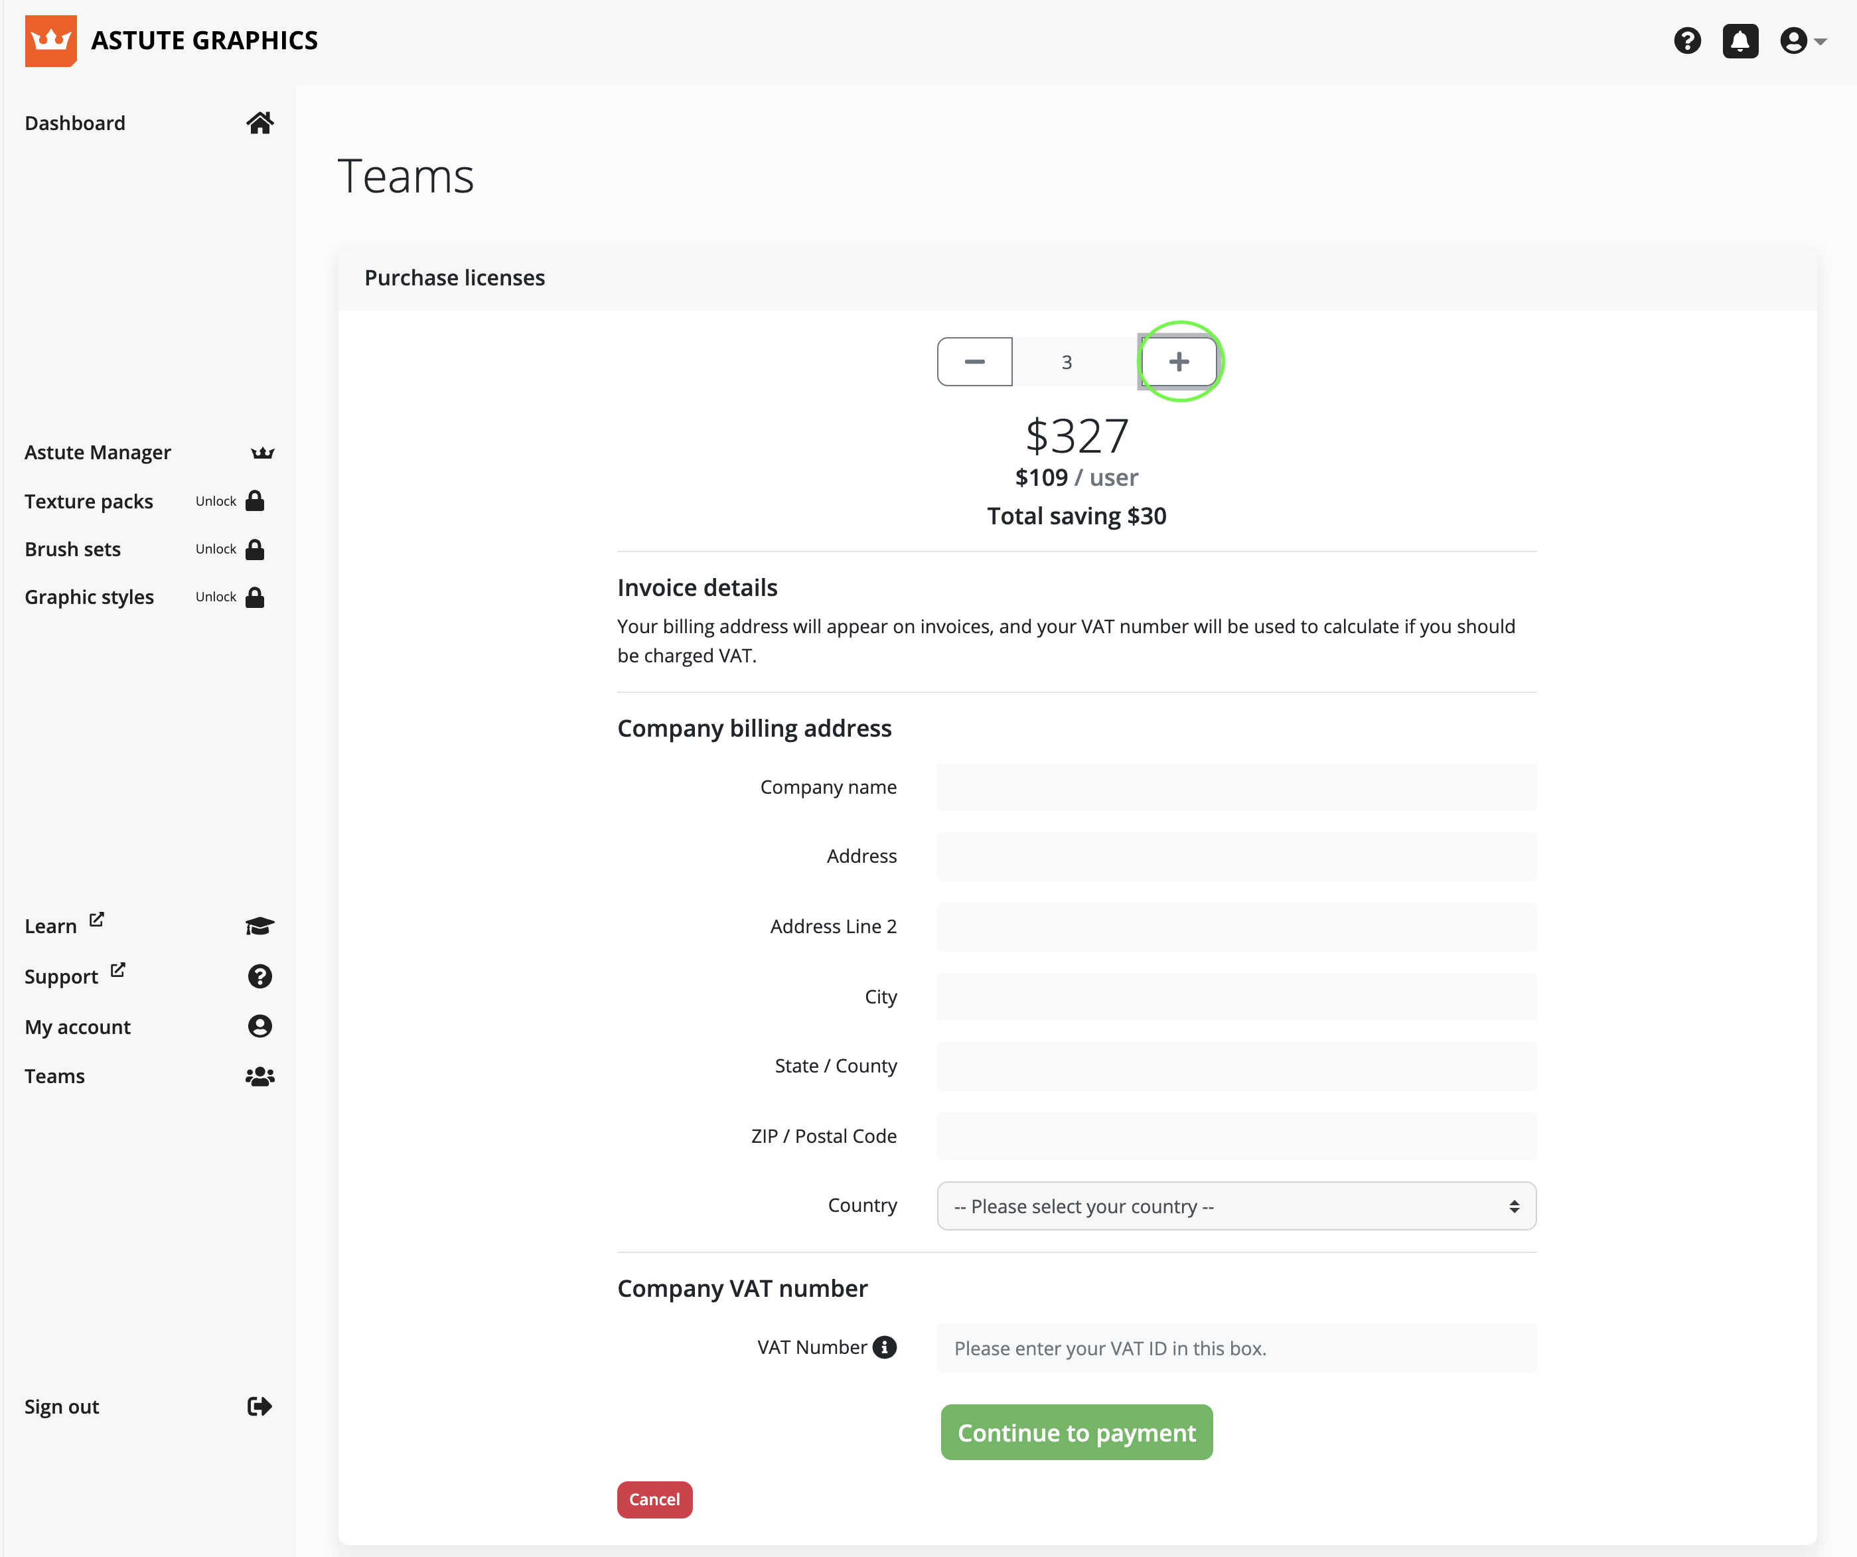Click the Brush sets lock icon
Viewport: 1857px width, 1557px height.
(x=255, y=549)
